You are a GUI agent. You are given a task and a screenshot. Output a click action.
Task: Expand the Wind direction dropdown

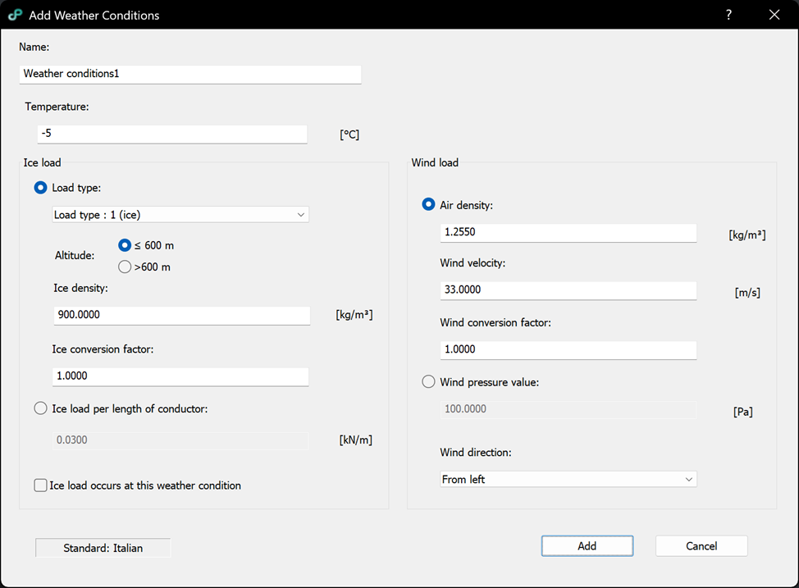click(x=568, y=479)
